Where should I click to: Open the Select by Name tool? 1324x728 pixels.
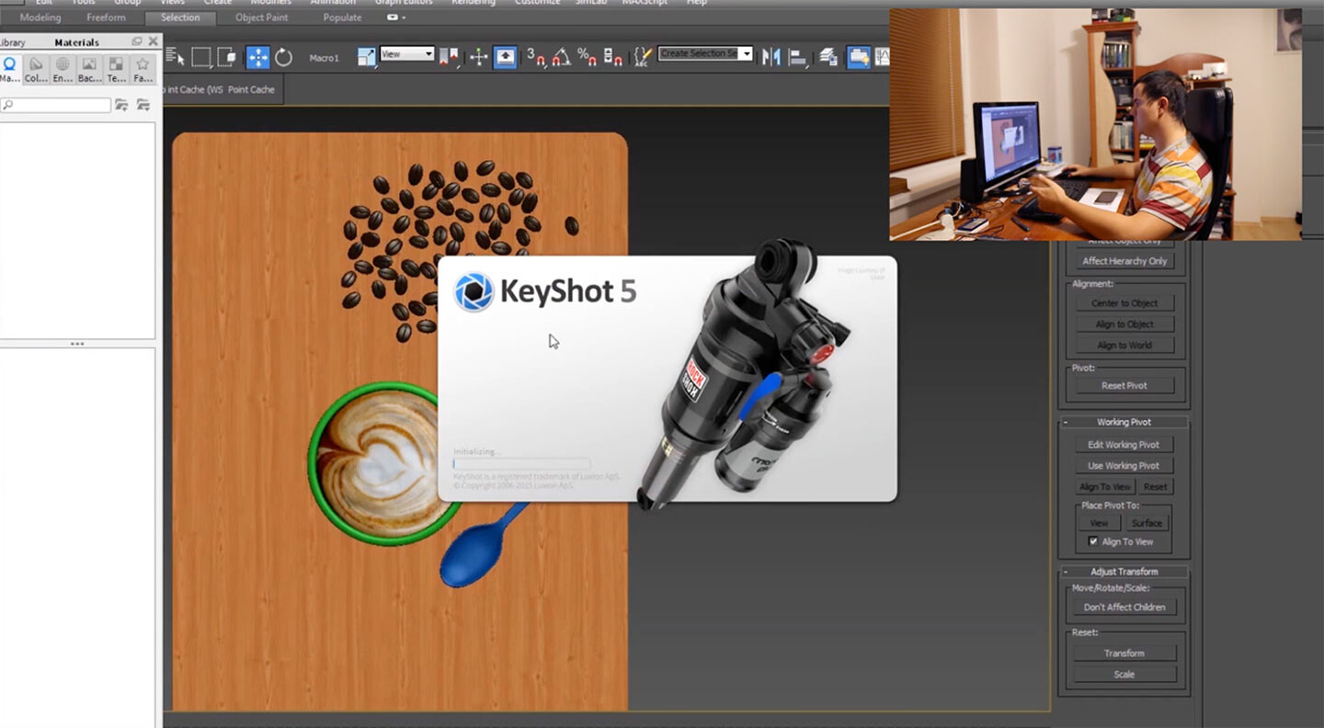(173, 57)
